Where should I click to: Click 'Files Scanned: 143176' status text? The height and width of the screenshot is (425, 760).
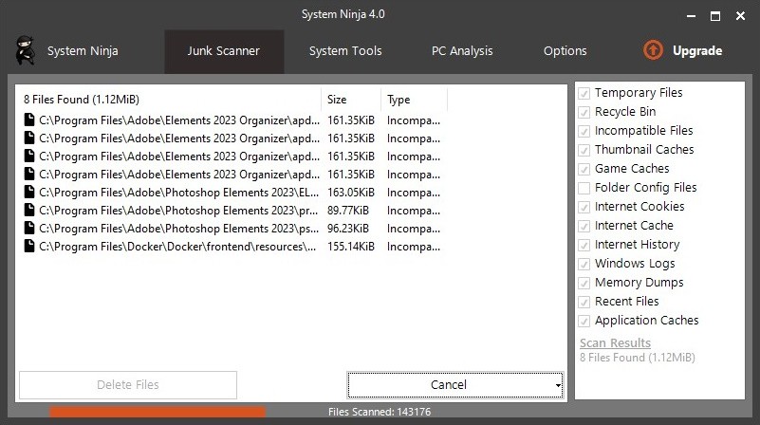click(x=380, y=412)
